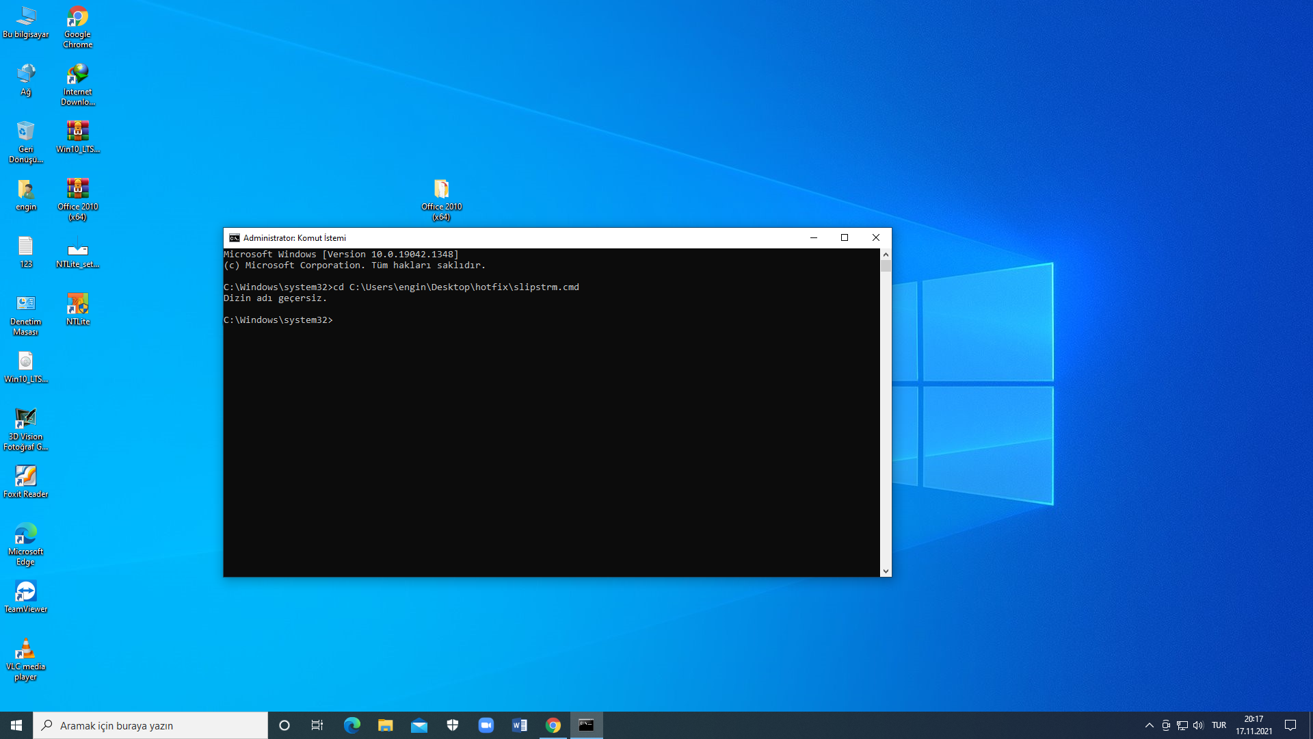Select the TeamViewer desktop shortcut

point(26,597)
